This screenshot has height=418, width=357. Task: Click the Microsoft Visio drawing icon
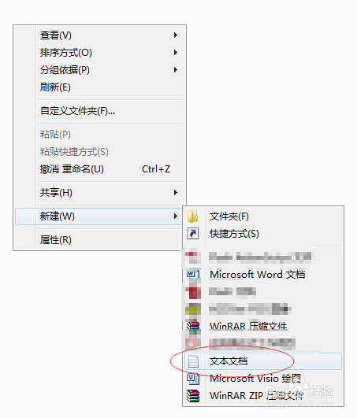tap(192, 379)
